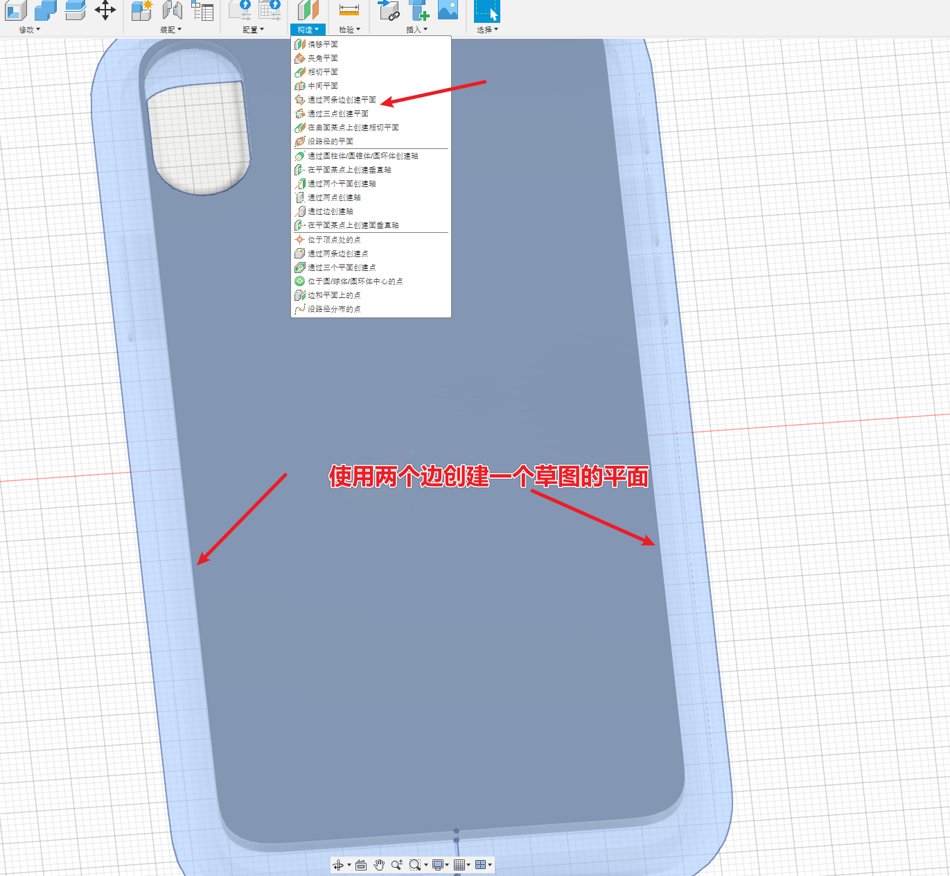Activate the Pan hand tool

pyautogui.click(x=379, y=864)
